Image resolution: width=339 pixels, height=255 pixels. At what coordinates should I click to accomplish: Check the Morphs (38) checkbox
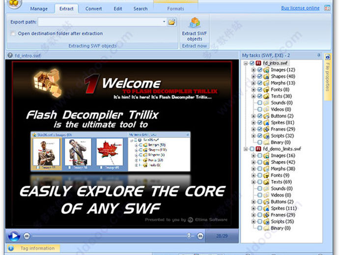pos(260,168)
